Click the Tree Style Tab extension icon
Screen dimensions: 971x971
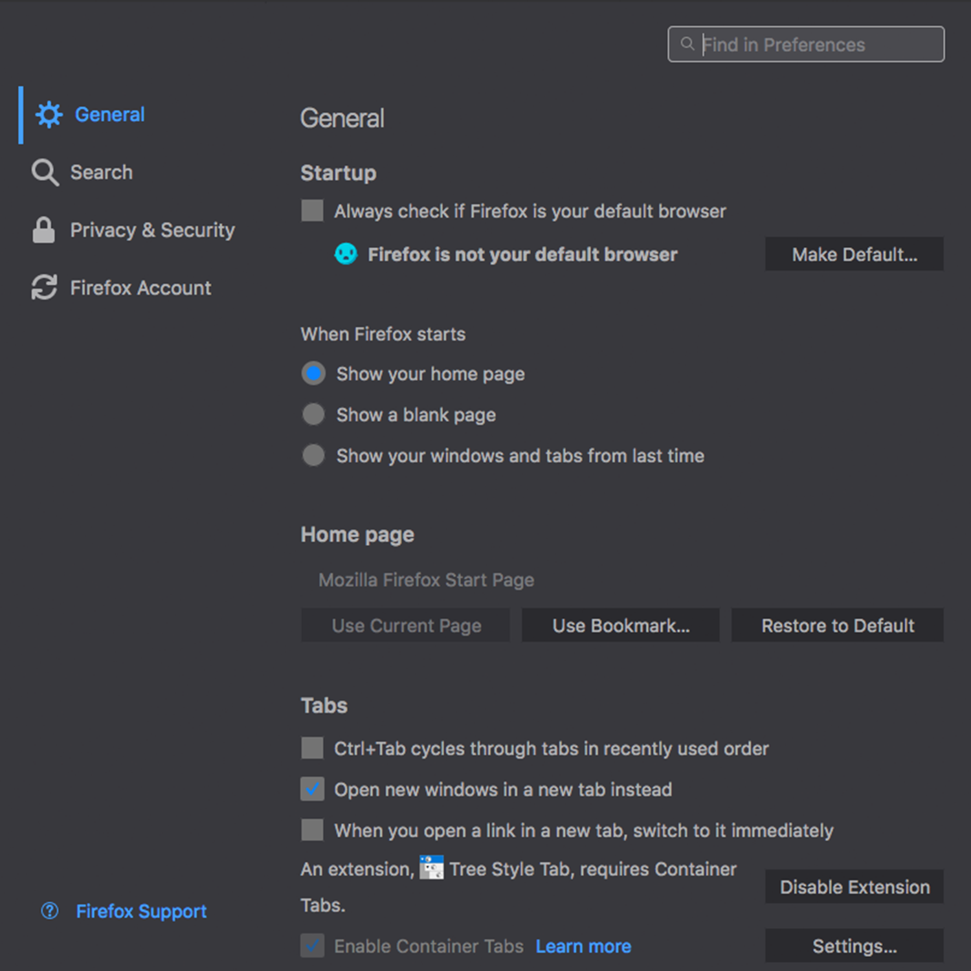(432, 867)
